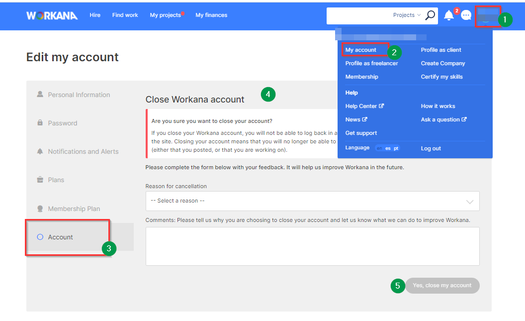525x321 pixels.
Task: Open Help Center link
Action: tap(361, 106)
